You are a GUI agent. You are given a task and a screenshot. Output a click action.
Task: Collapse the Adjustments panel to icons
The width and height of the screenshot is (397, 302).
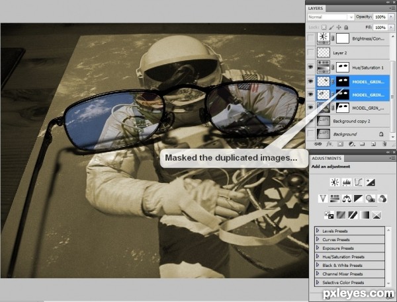coord(388,152)
